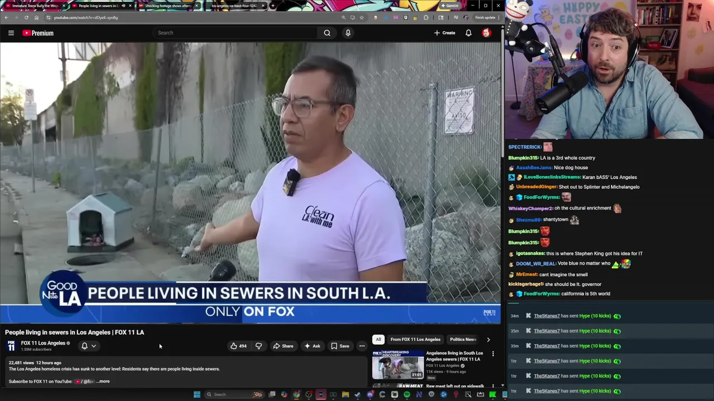Viewport: 714px width, 401px height.
Task: Open File Explorer folder on taskbar
Action: [345, 394]
